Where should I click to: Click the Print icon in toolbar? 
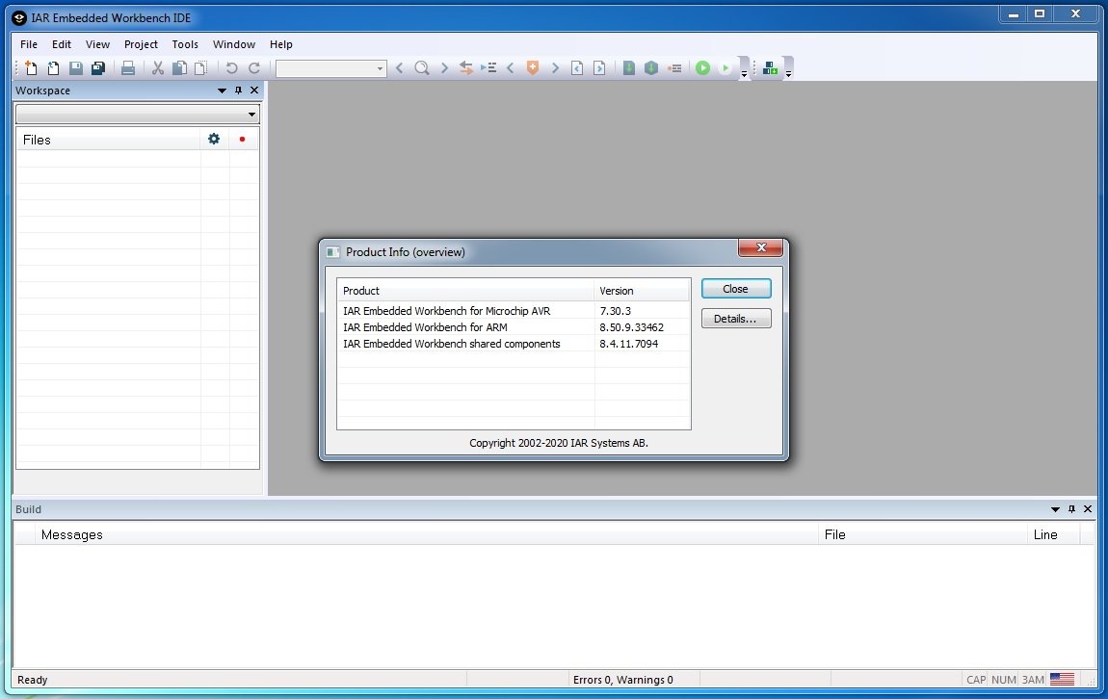click(x=127, y=68)
